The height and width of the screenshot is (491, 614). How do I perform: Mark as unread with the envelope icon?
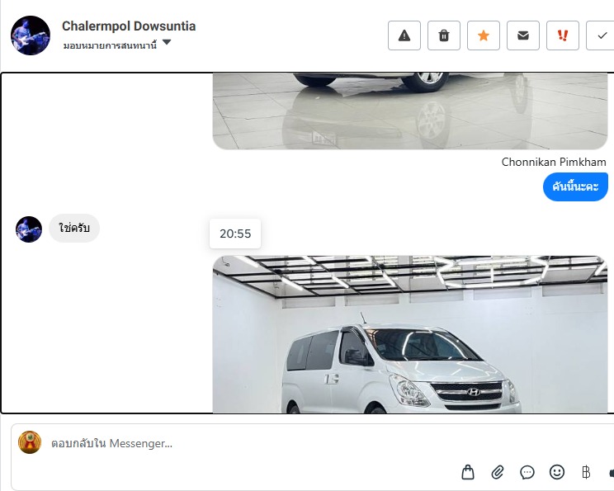[522, 35]
